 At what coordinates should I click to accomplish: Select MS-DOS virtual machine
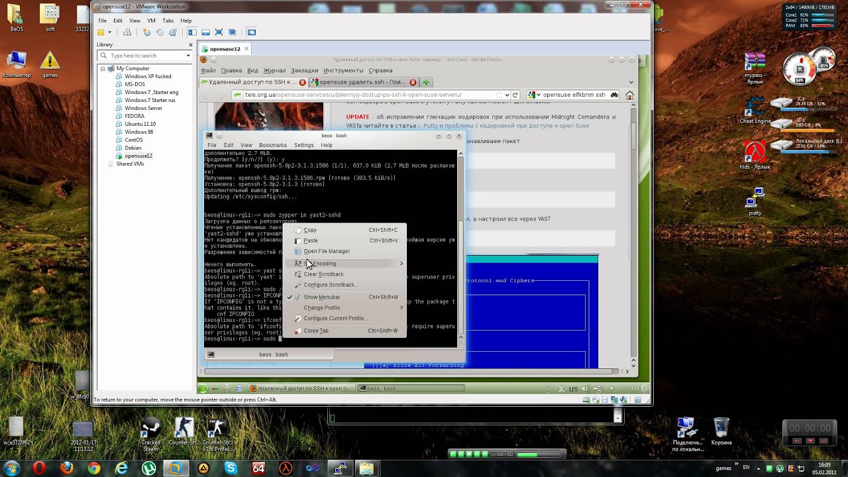click(x=134, y=84)
